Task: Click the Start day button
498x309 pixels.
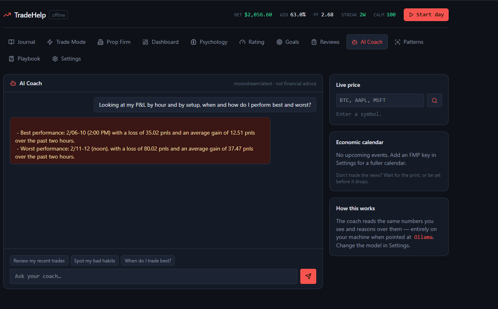Action: point(426,15)
